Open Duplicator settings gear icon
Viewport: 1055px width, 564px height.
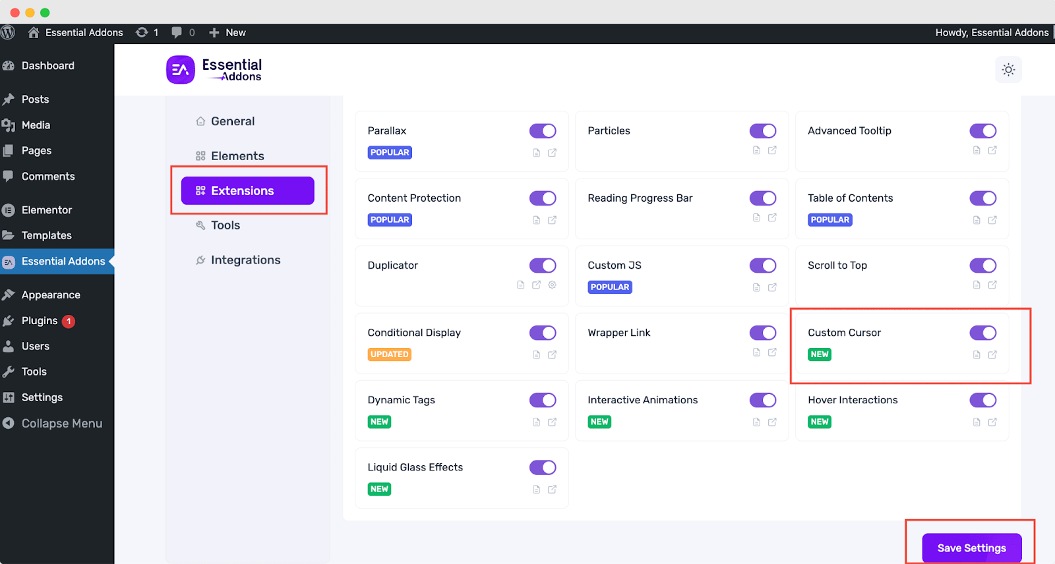point(552,285)
